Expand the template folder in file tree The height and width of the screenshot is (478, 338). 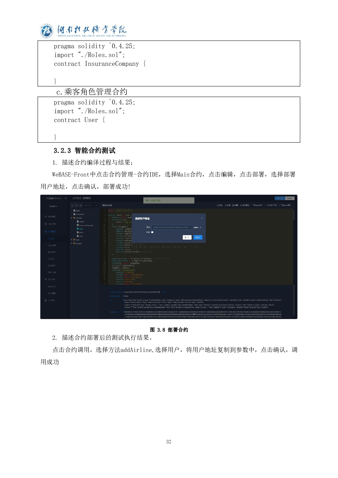tap(72, 243)
